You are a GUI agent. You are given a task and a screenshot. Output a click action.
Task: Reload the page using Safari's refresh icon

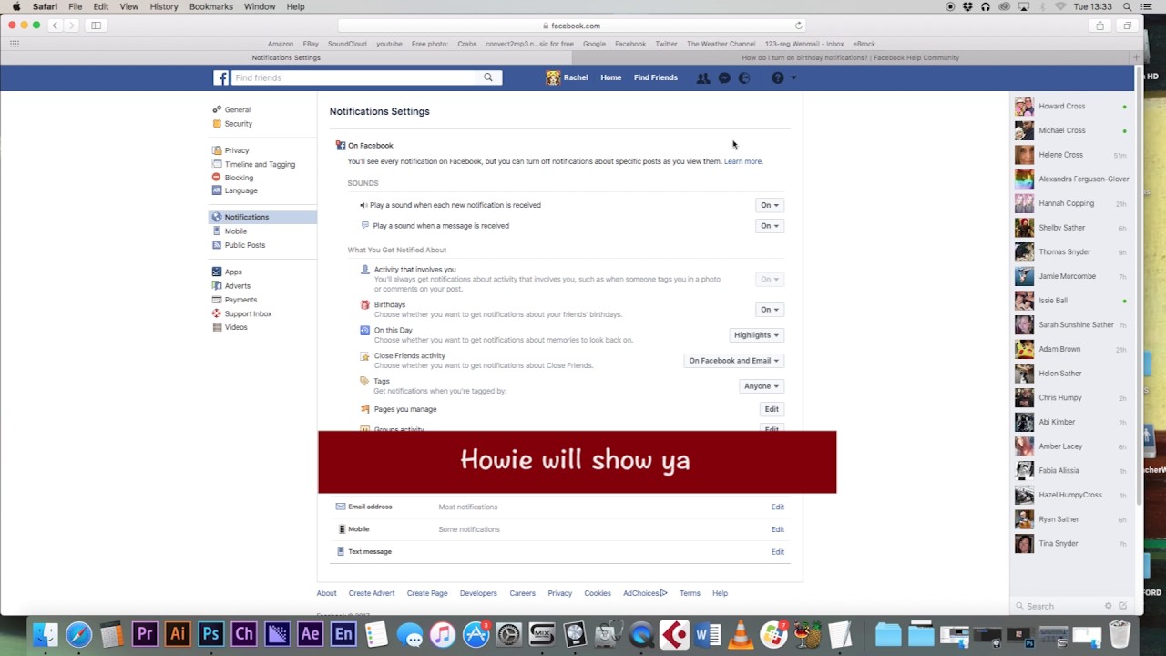coord(799,26)
